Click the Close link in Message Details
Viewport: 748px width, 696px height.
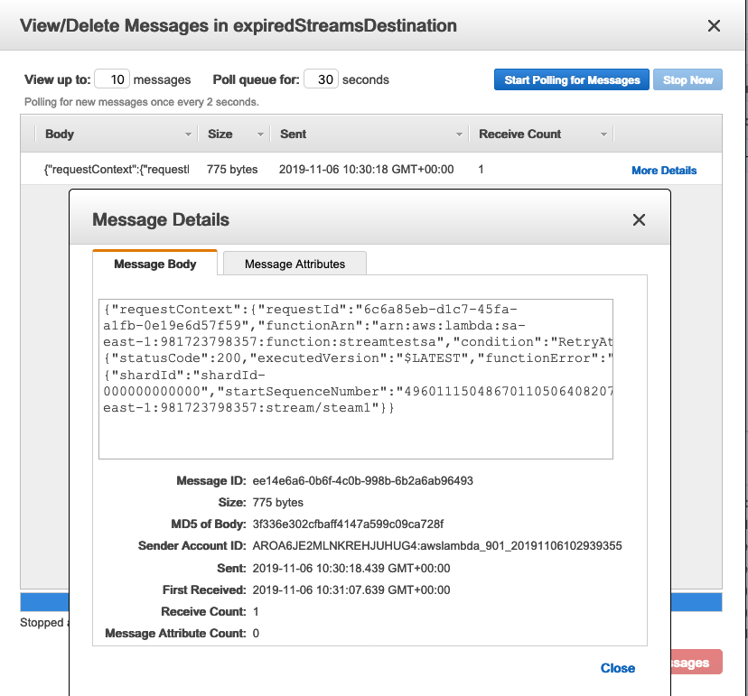618,668
